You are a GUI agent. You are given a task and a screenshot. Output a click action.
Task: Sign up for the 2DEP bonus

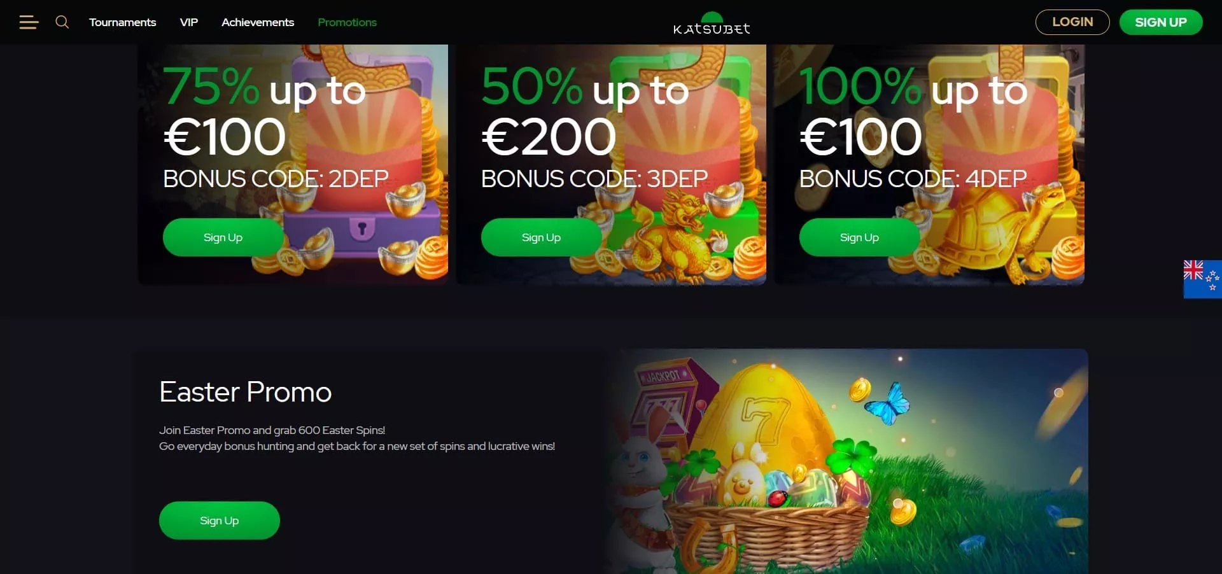click(x=223, y=237)
